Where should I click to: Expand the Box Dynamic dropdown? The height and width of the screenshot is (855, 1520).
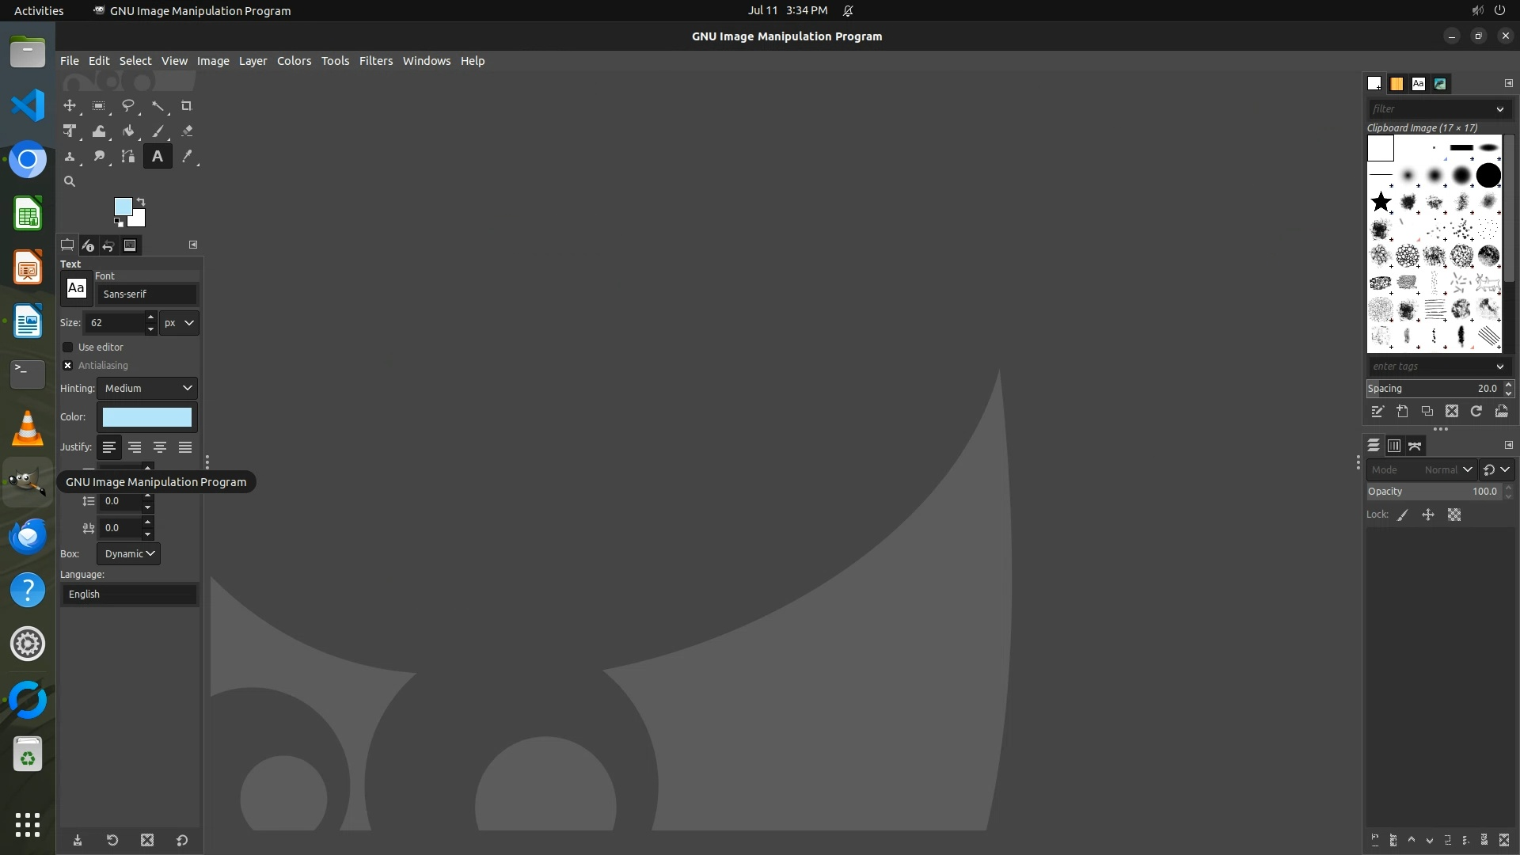128,554
